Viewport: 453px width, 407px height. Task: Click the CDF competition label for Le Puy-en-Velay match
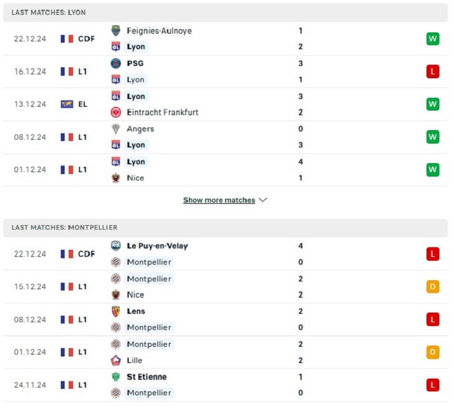[86, 254]
